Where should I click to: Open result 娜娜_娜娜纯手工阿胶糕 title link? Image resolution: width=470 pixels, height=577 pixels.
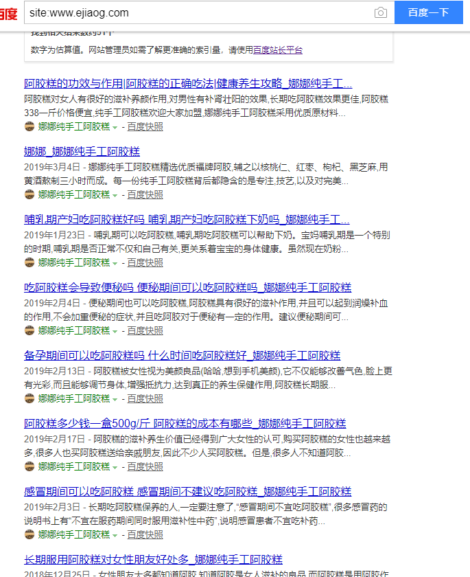[x=82, y=152]
